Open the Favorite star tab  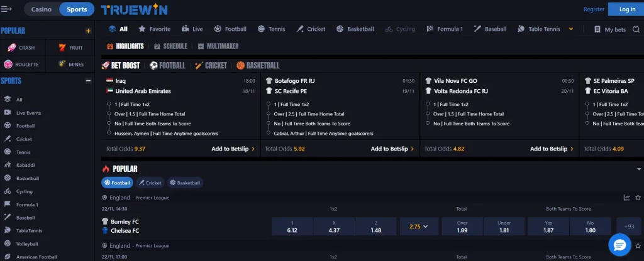coord(155,29)
